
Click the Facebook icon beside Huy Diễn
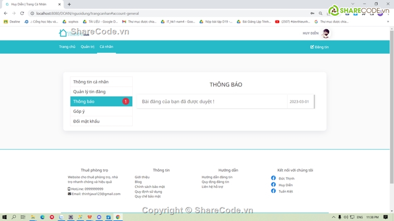tap(273, 185)
